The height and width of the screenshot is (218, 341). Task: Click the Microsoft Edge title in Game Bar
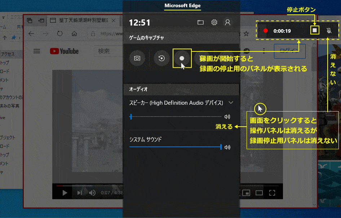click(182, 6)
